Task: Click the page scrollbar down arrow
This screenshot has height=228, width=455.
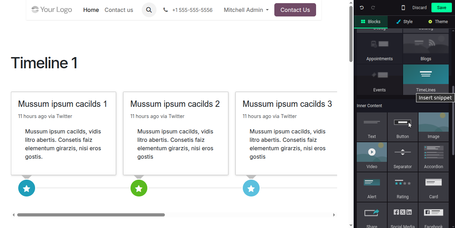Action: tap(351, 225)
